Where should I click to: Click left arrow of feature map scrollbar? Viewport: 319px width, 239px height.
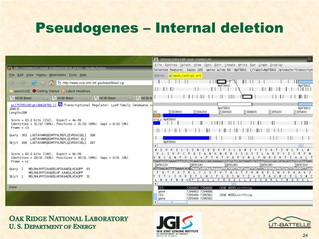coord(155,146)
